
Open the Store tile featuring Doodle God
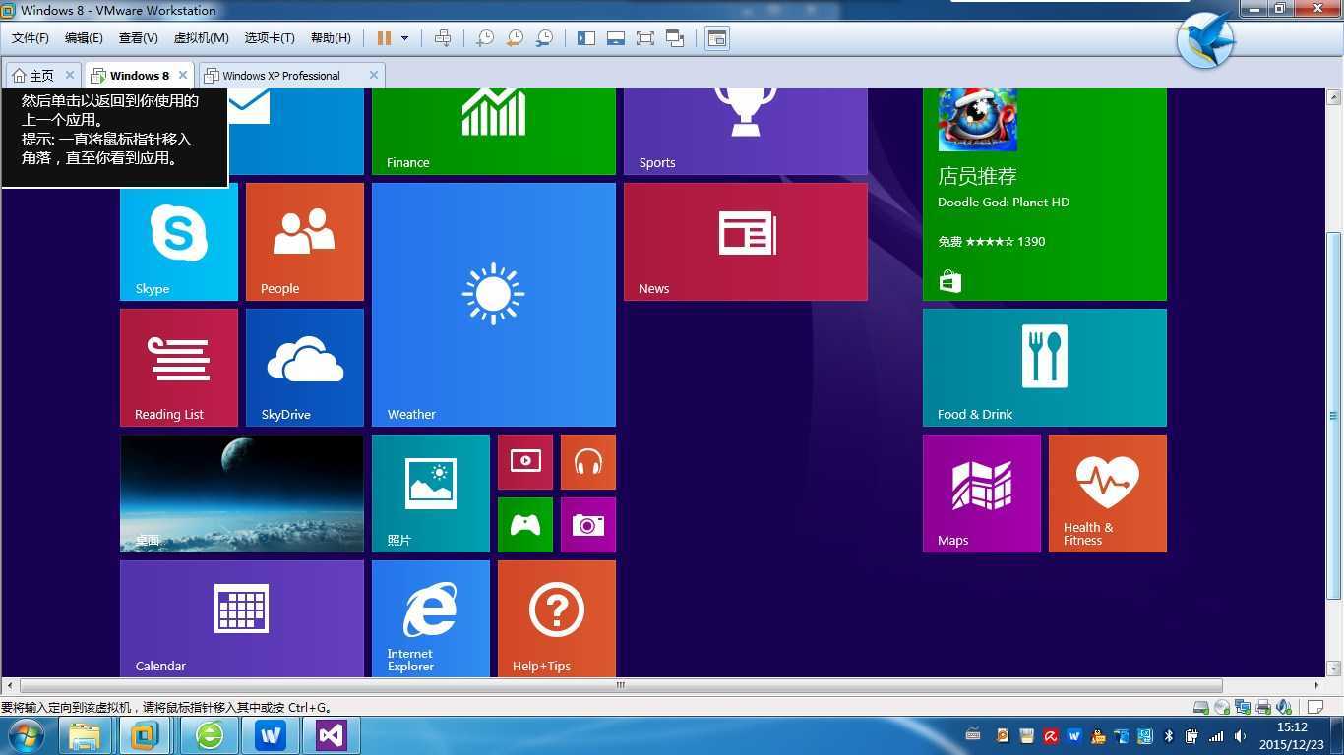(x=1045, y=195)
